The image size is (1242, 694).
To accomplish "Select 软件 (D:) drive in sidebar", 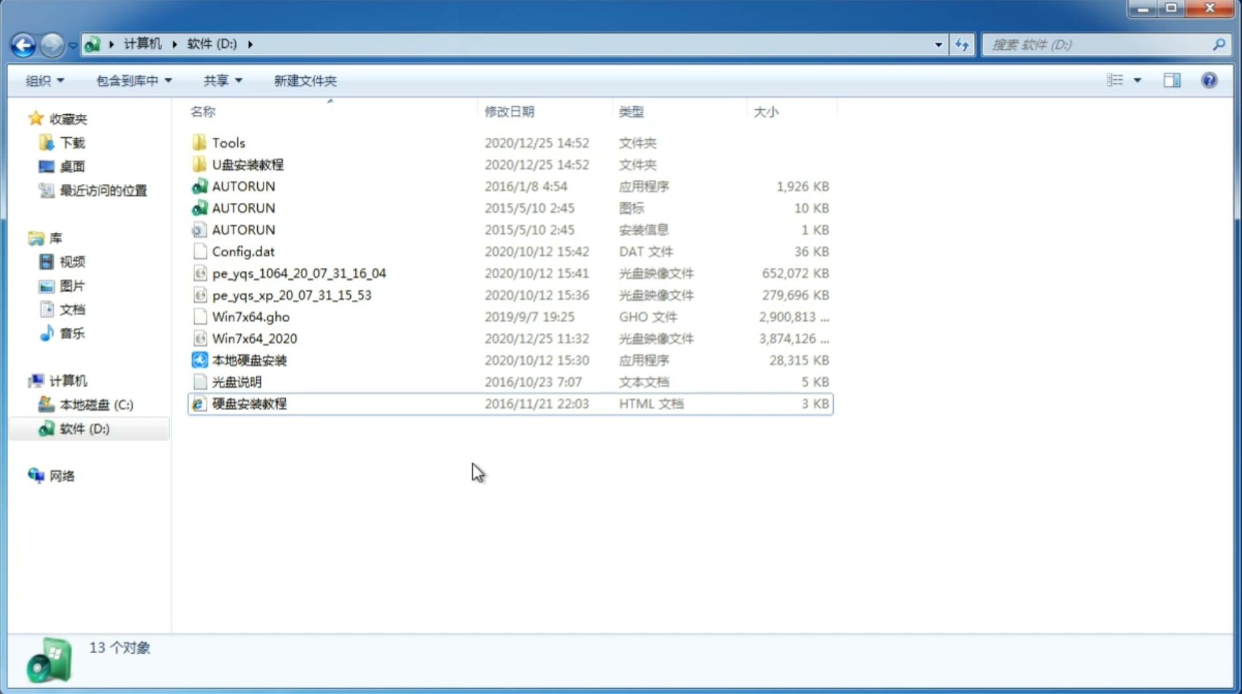I will tap(84, 428).
